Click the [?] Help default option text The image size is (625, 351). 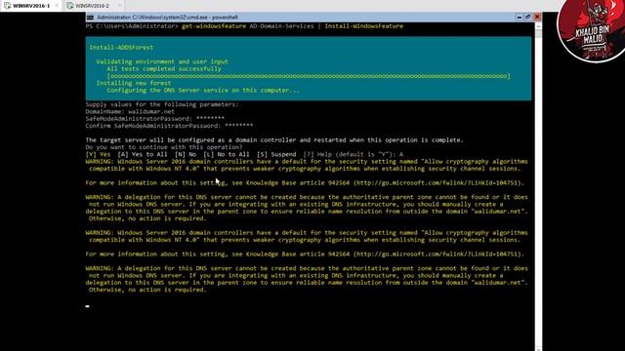tap(354, 154)
